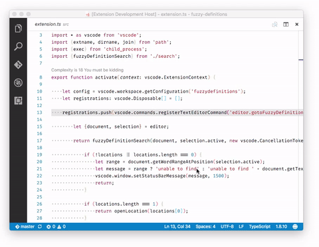
Task: Split the editor with split icon
Action: click(x=286, y=24)
